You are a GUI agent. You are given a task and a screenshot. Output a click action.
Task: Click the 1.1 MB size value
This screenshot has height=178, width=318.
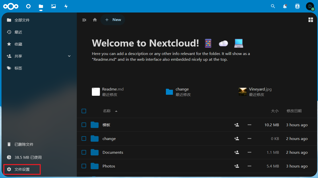[x=273, y=152]
